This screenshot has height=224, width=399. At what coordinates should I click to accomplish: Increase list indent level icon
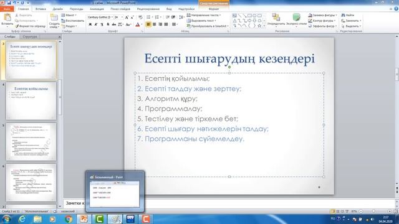tap(173, 17)
